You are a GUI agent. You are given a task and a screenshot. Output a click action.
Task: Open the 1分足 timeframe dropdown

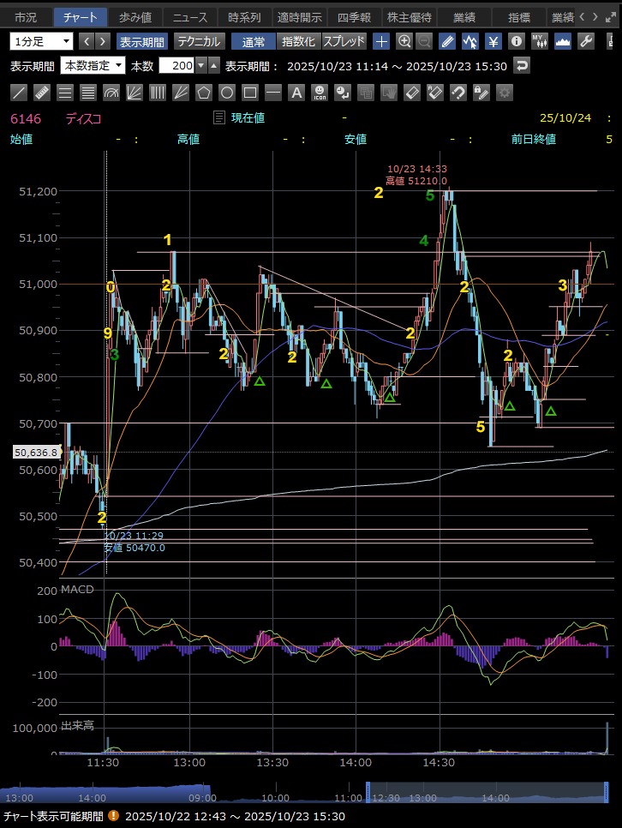click(x=42, y=41)
